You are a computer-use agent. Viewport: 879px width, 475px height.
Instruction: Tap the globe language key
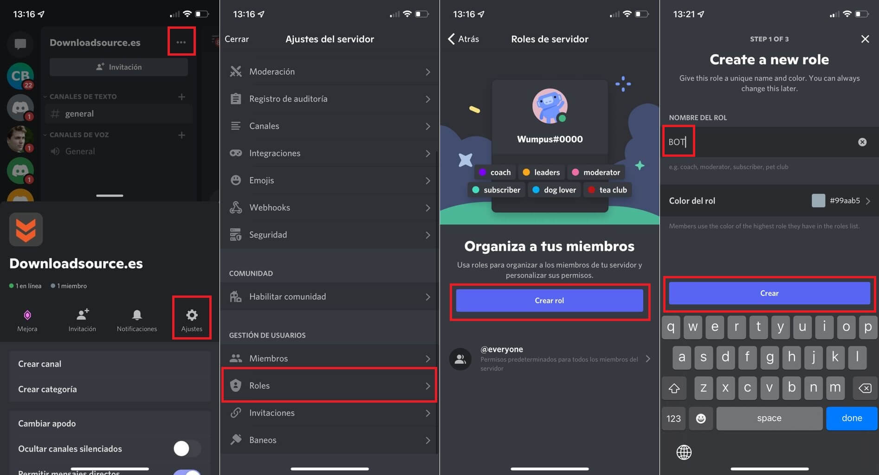[684, 452]
